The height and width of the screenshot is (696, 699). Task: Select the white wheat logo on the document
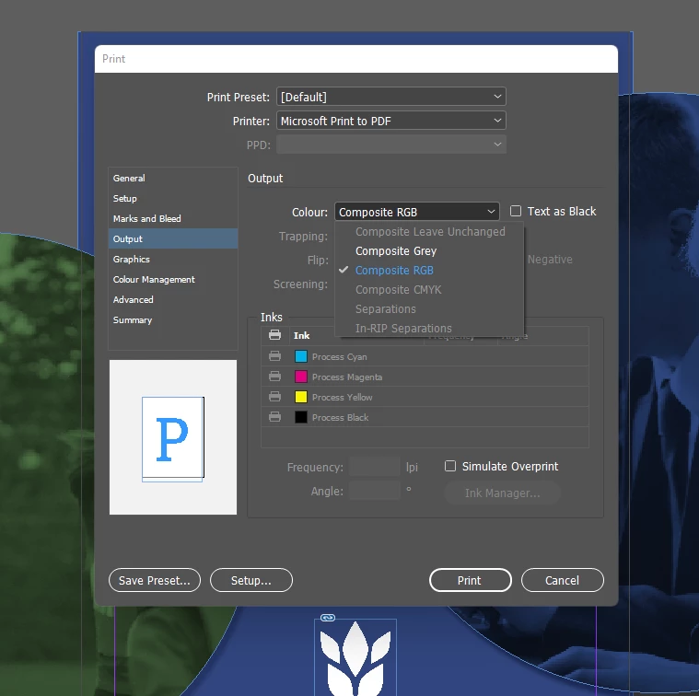(355, 658)
